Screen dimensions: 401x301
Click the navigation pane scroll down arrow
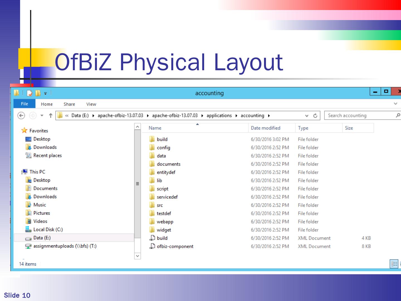137,256
